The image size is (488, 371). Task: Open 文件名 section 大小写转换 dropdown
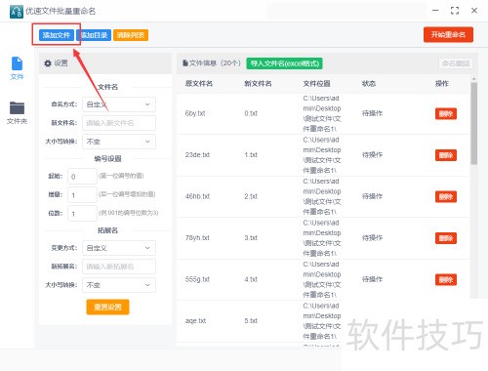119,142
